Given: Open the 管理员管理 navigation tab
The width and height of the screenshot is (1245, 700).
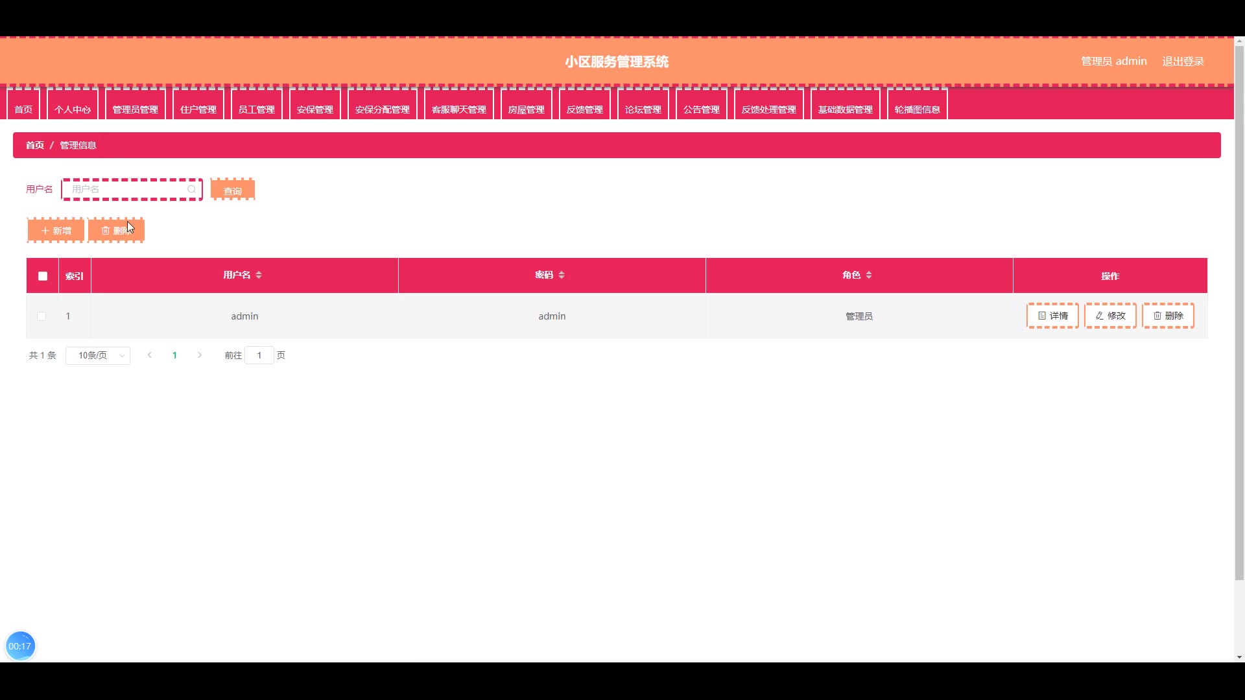Looking at the screenshot, I should click(136, 105).
